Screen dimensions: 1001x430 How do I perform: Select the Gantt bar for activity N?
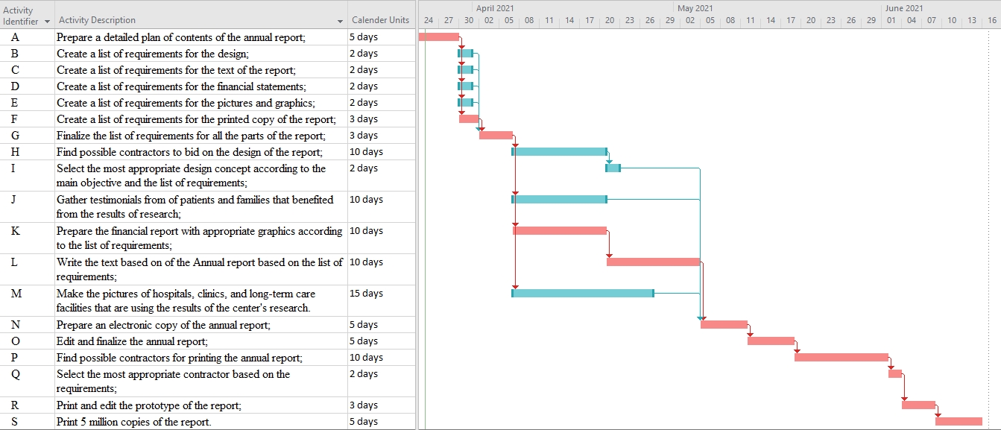coord(724,325)
